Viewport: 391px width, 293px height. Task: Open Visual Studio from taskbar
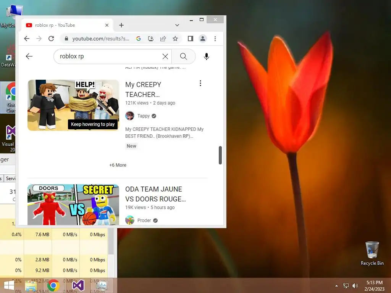(78, 285)
